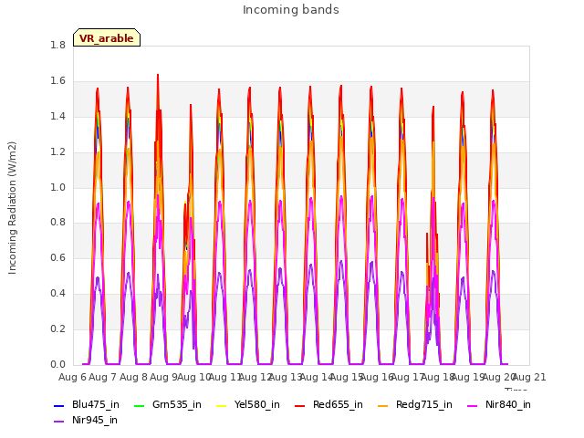Select the Nir840_in legend label

[508, 405]
